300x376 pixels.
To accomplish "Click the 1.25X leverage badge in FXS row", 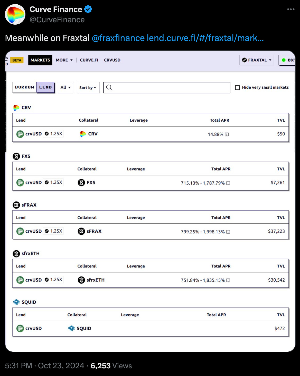I will 53,182.
